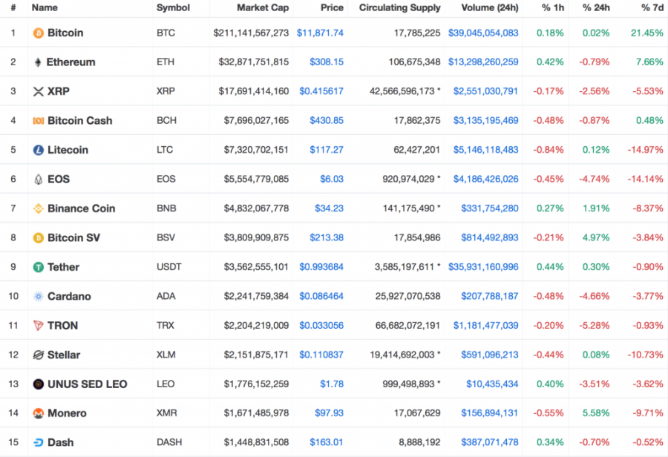This screenshot has height=457, width=668.
Task: Click the UNUS SED LEO icon
Action: coord(39,384)
